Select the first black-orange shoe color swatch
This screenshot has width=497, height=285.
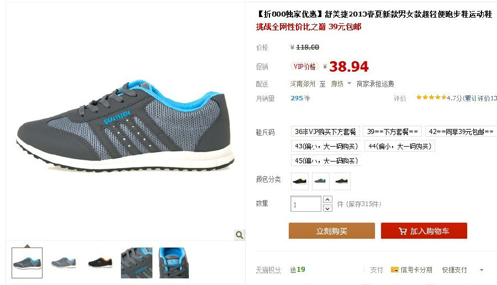click(x=299, y=181)
